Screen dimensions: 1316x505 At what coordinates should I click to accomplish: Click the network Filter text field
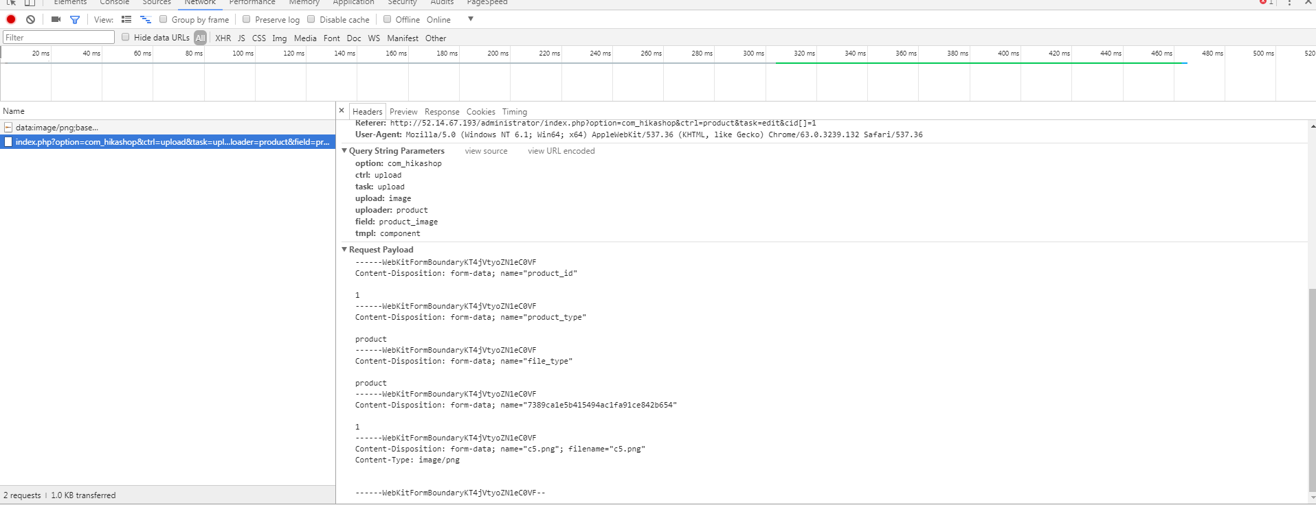[59, 37]
